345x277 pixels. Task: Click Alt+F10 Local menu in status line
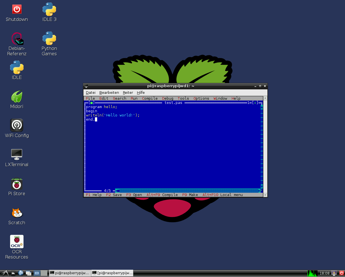coord(223,195)
